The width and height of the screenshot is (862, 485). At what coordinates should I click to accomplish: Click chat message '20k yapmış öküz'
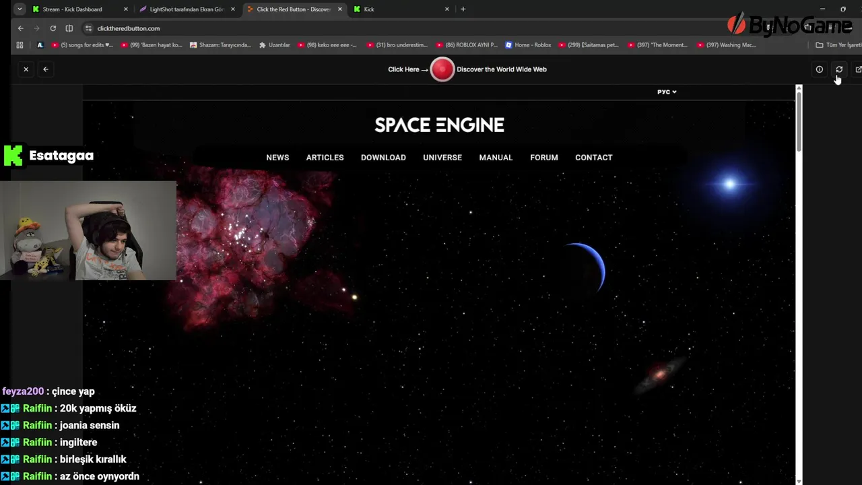click(98, 408)
